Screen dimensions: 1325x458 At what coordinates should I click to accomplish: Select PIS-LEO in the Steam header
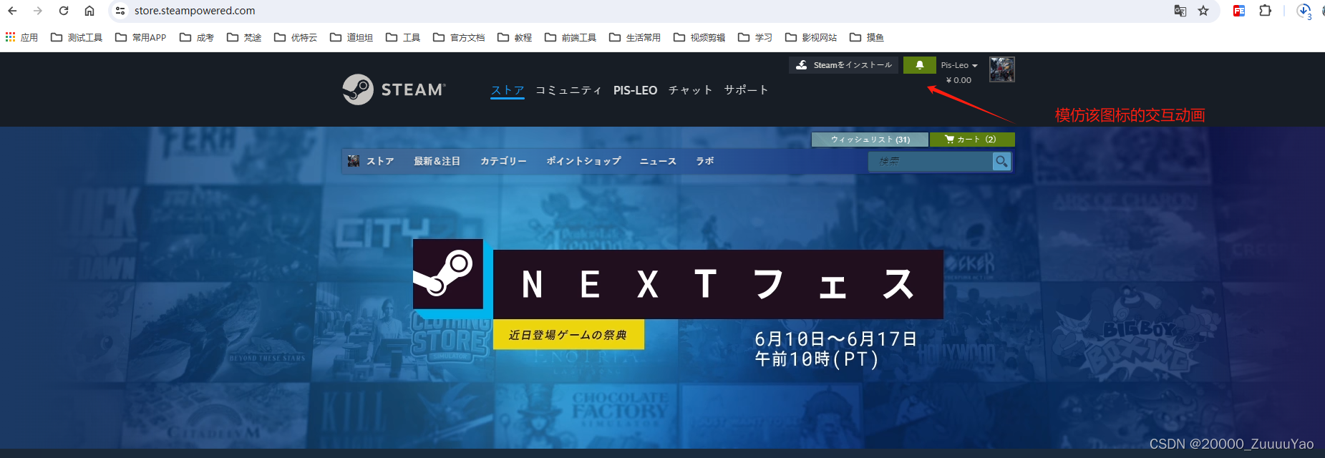(635, 90)
